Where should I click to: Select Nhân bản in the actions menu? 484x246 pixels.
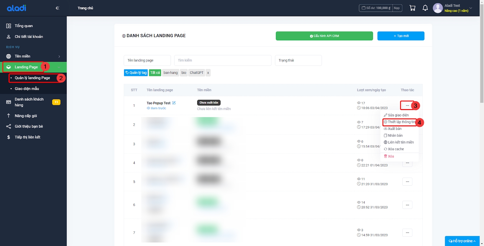point(395,136)
